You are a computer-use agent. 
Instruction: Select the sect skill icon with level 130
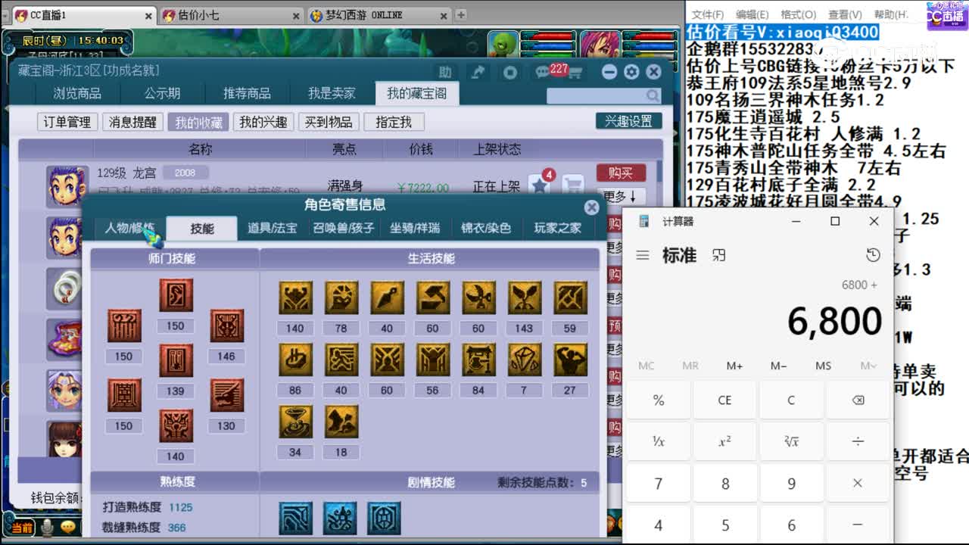tap(226, 395)
